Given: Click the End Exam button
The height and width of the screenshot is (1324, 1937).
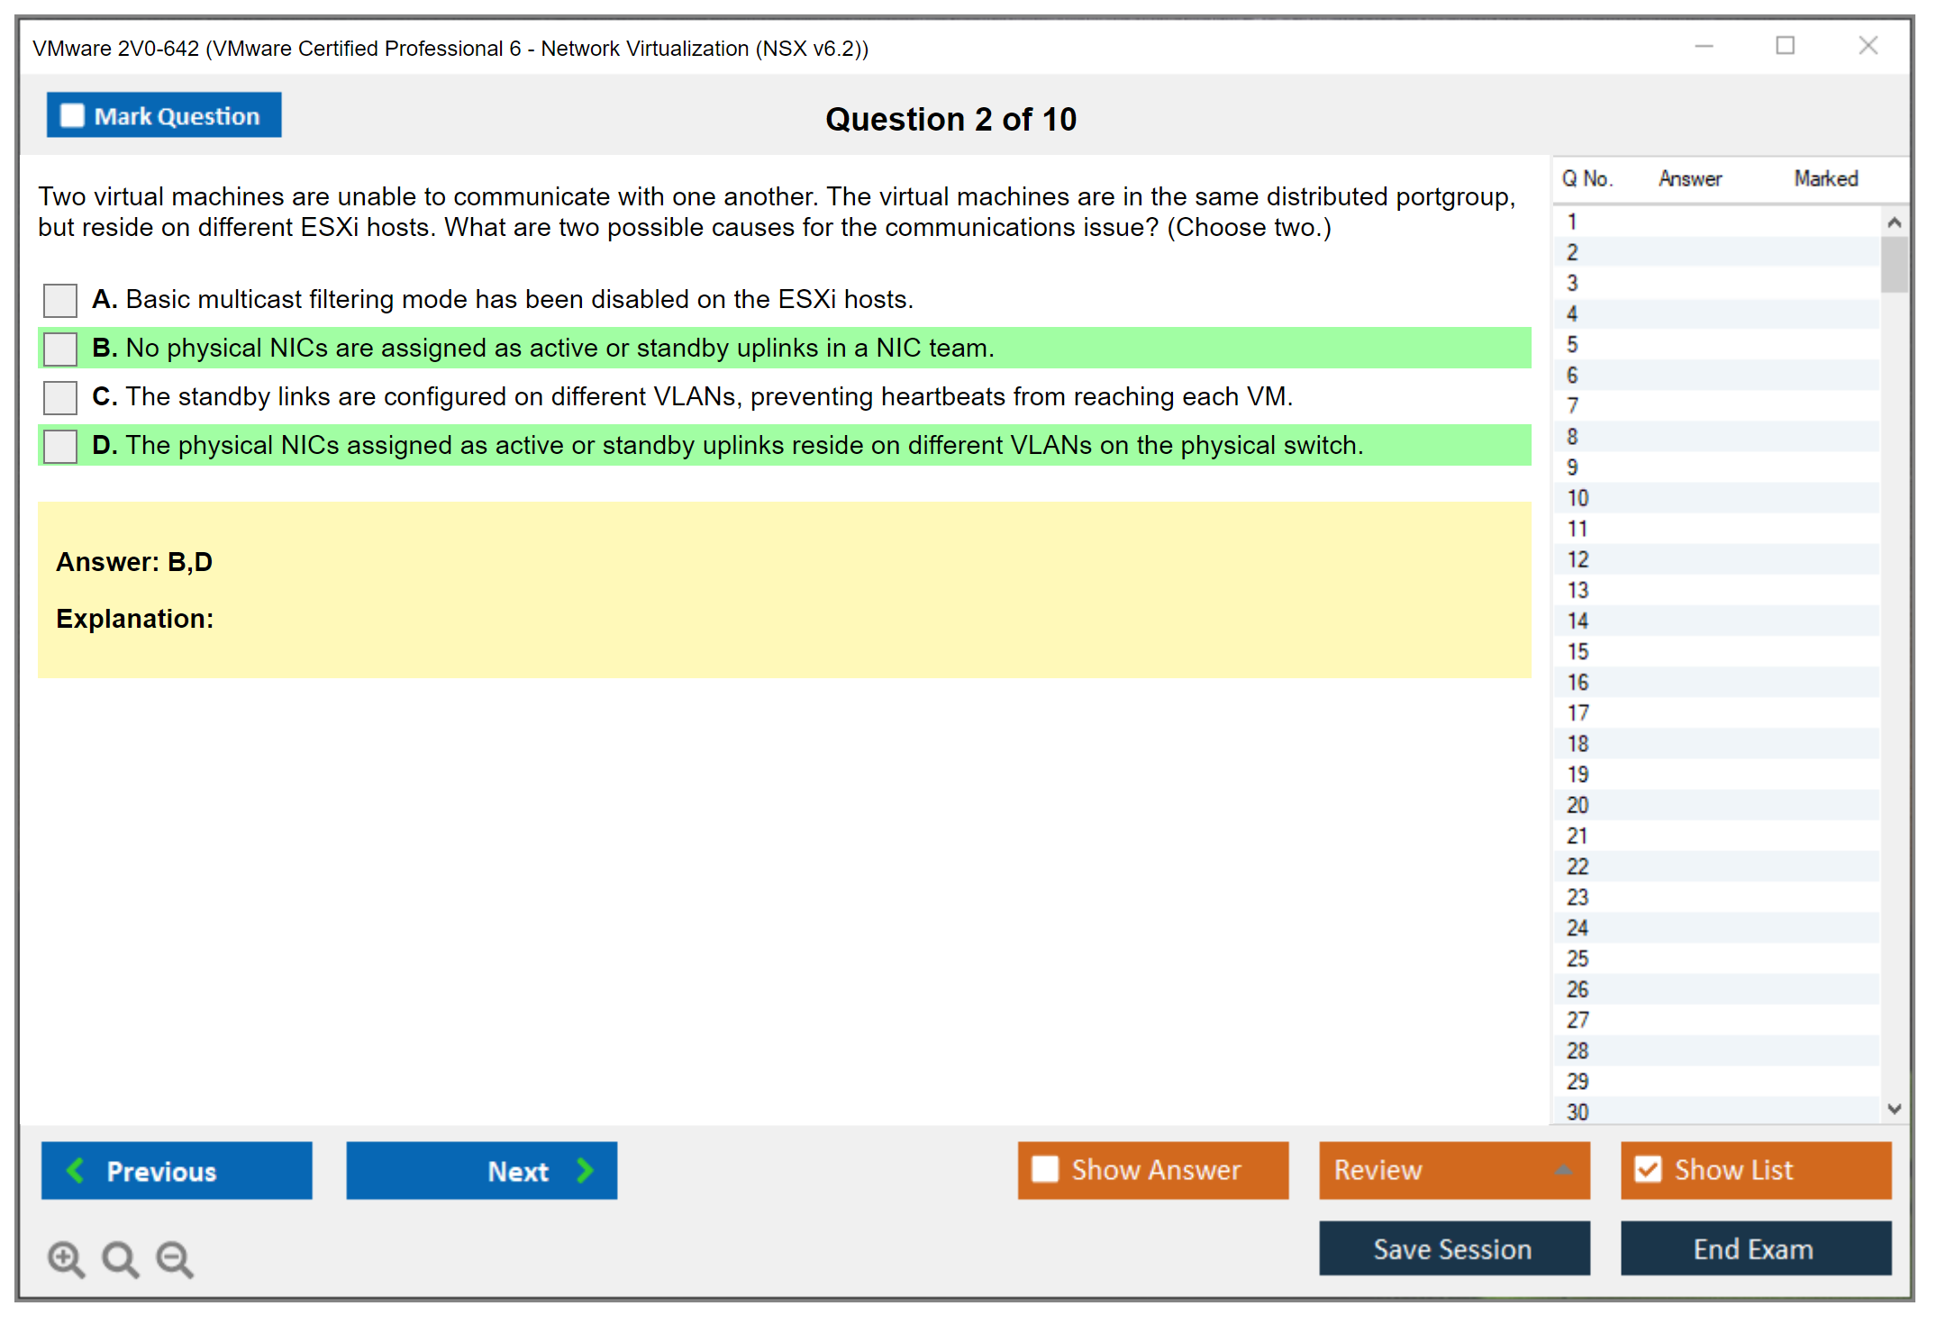Looking at the screenshot, I should 1754,1248.
